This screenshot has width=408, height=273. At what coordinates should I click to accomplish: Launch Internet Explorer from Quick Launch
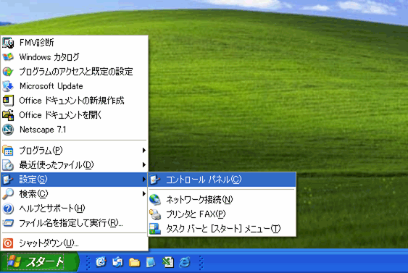185,262
